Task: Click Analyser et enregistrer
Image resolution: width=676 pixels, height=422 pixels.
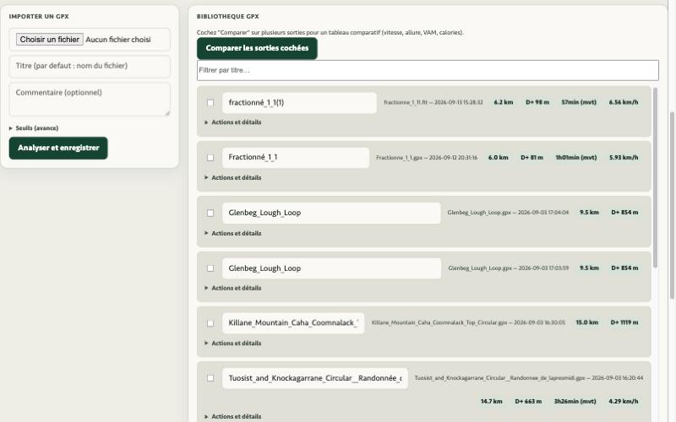Action: (58, 148)
